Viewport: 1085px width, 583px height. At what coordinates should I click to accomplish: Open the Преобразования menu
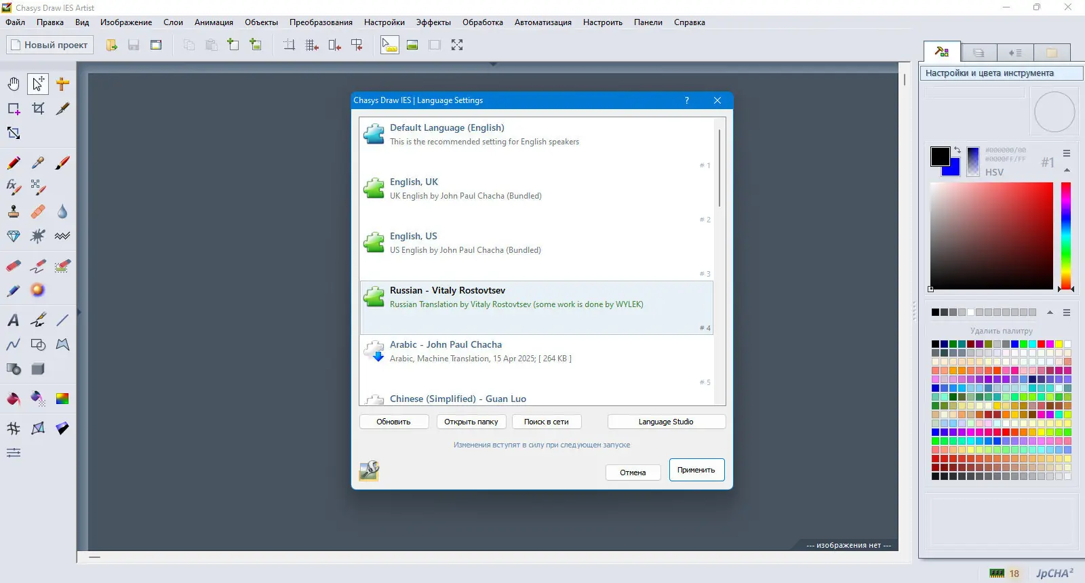coord(321,22)
